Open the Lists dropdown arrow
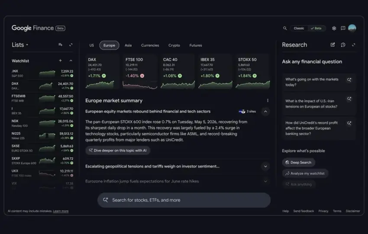Image resolution: width=368 pixels, height=234 pixels. 27,45
